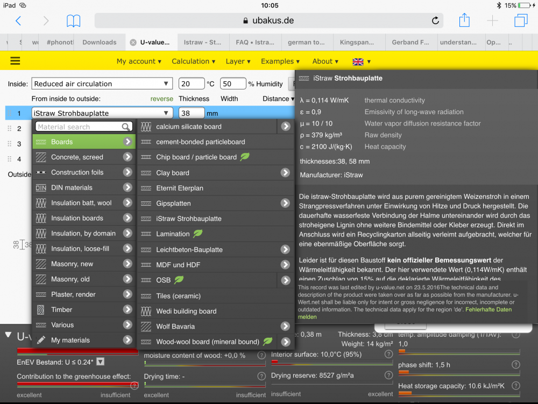Click the green leaf next to OSB
This screenshot has height=404, width=538.
[179, 280]
